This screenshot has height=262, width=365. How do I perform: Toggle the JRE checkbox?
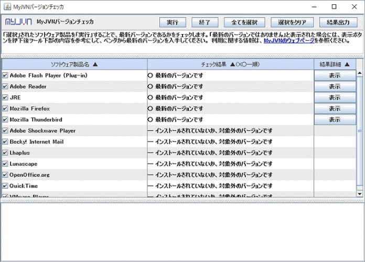(x=5, y=97)
